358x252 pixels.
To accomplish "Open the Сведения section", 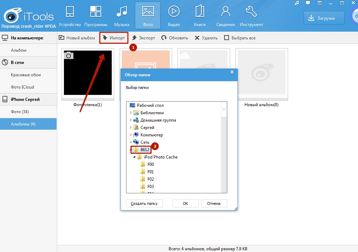I will tap(226, 16).
